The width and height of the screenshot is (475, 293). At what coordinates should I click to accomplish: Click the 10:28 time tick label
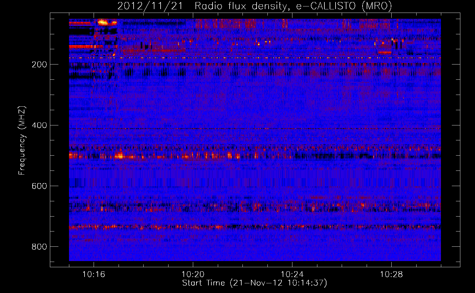391,275
